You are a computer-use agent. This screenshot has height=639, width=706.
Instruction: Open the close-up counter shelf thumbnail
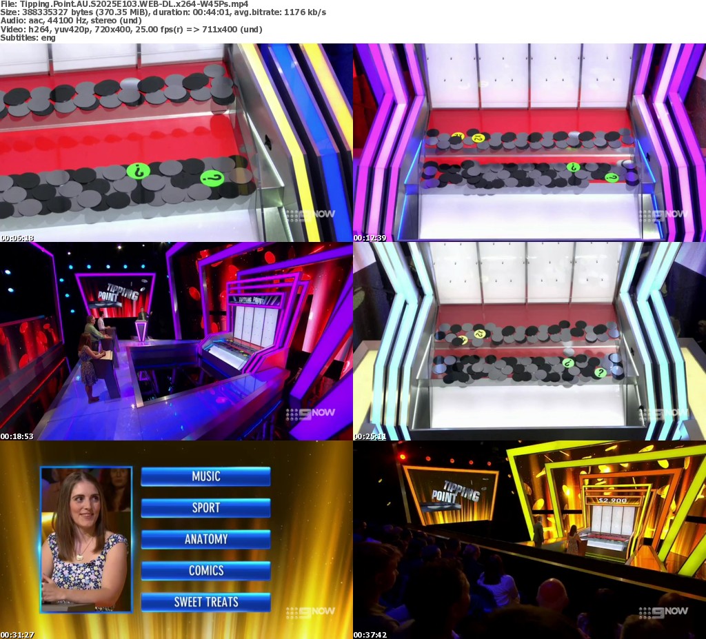(x=176, y=143)
